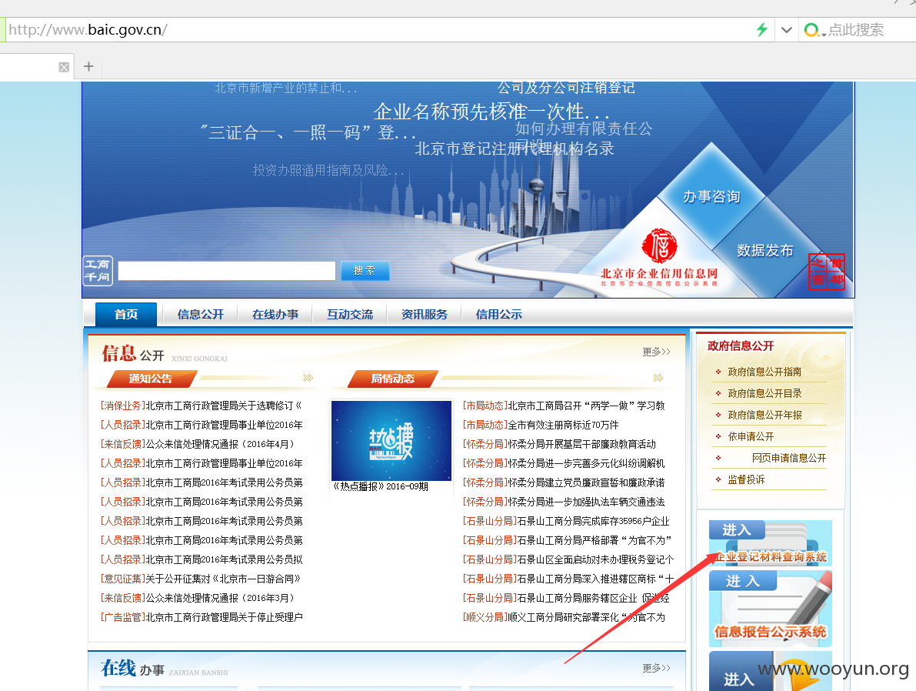Click the green lightning speed-mode icon
Screen dimensions: 916x691
click(761, 30)
